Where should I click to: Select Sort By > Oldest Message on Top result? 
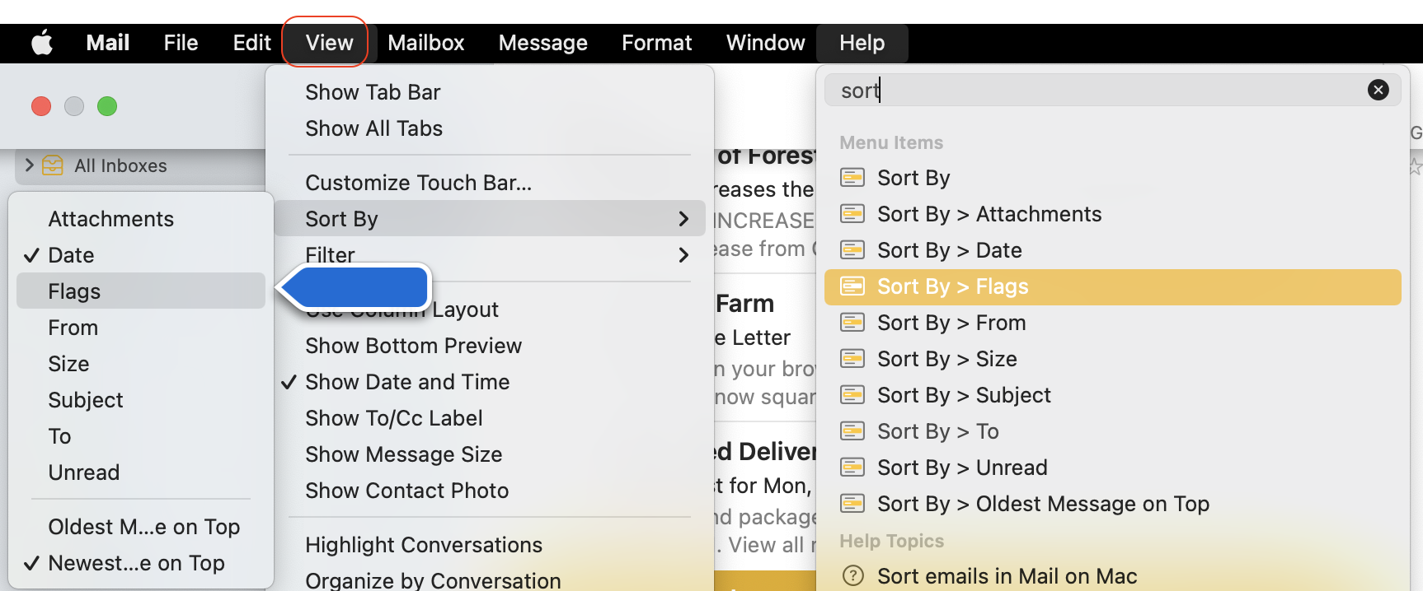(1112, 504)
